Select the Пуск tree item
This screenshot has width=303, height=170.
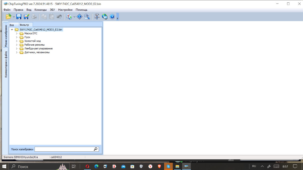pos(27,37)
